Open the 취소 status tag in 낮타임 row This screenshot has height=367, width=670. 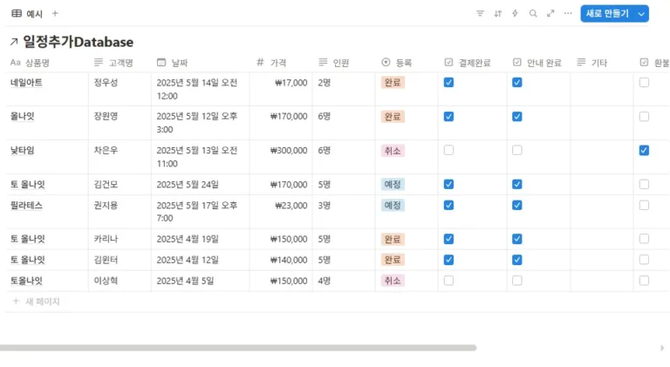[x=393, y=150]
